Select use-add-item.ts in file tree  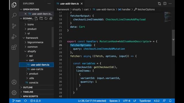click(x=37, y=65)
